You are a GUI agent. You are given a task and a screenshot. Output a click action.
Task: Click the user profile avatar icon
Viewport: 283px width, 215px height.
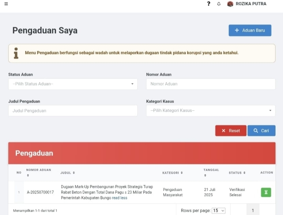230,4
